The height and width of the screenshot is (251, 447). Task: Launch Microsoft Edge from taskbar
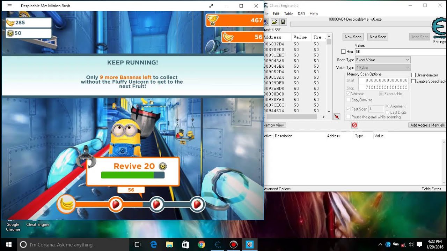click(153, 244)
